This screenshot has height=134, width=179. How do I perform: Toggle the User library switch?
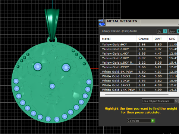point(174,31)
